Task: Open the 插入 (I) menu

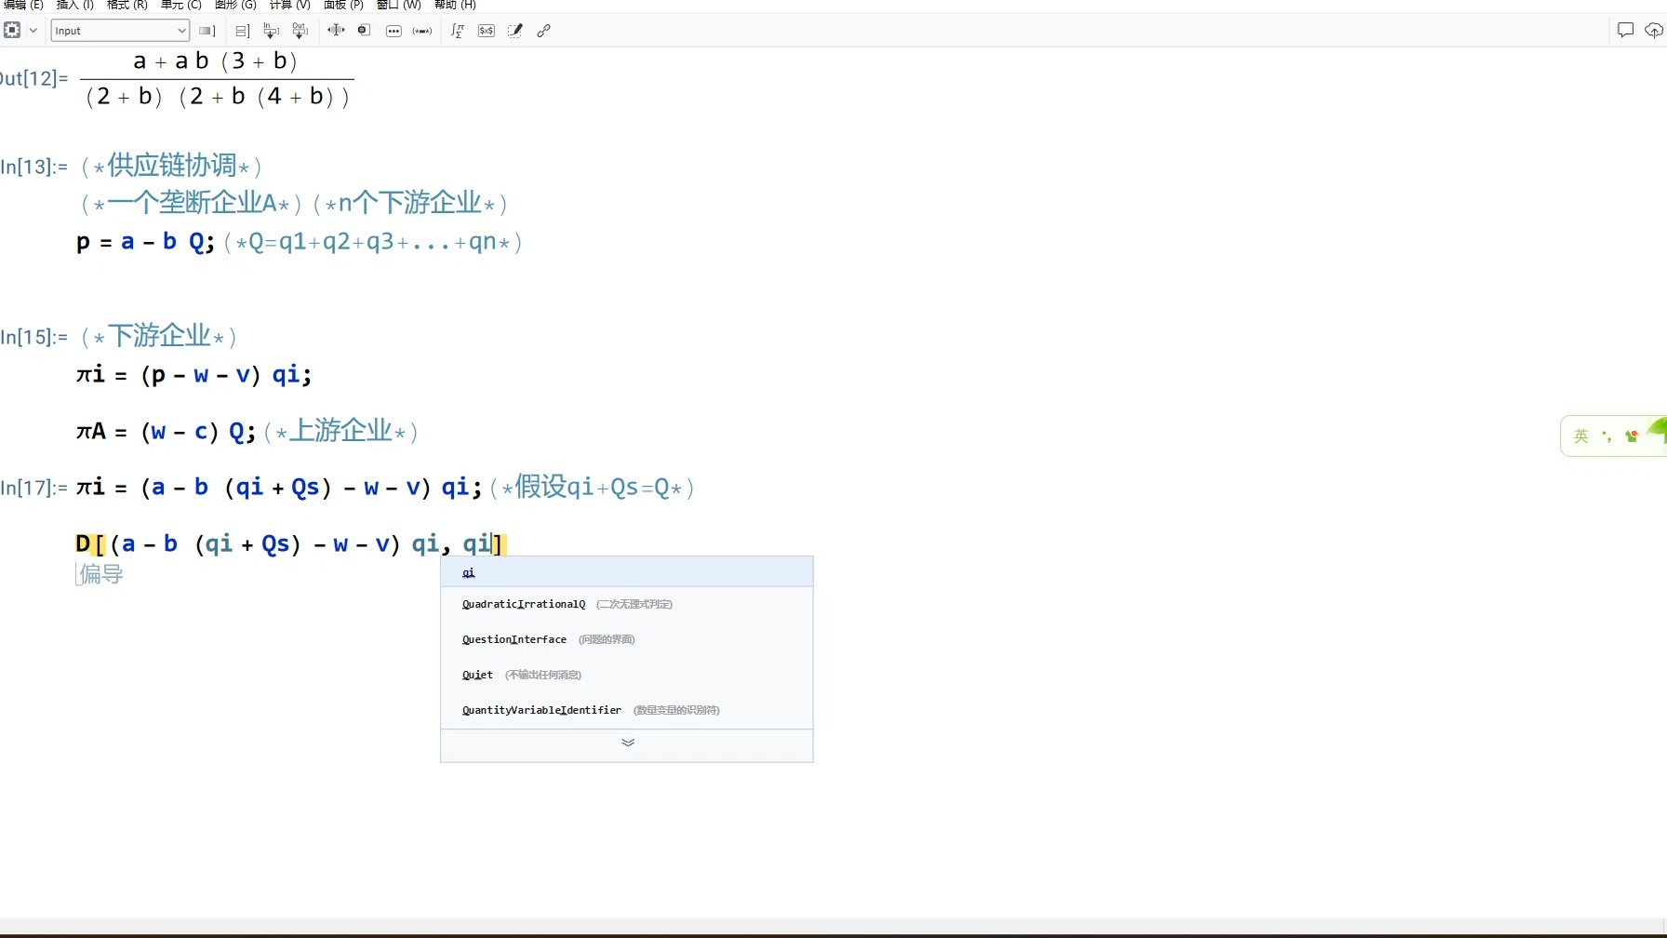Action: [x=75, y=5]
